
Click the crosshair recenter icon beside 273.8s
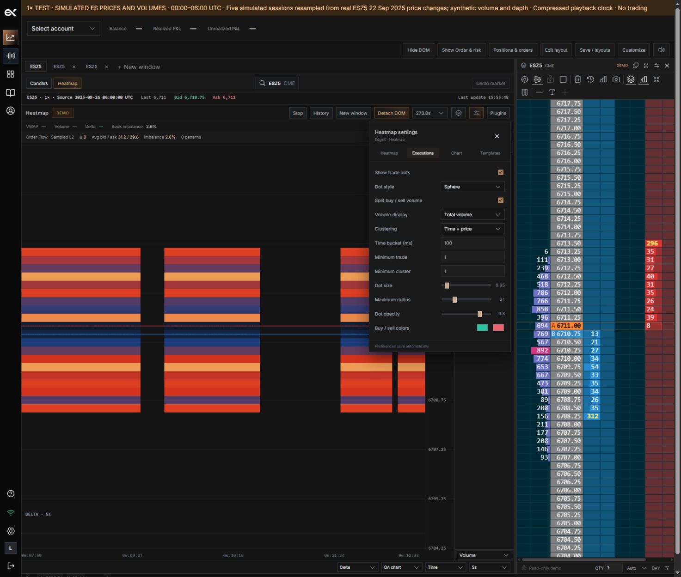tap(459, 113)
